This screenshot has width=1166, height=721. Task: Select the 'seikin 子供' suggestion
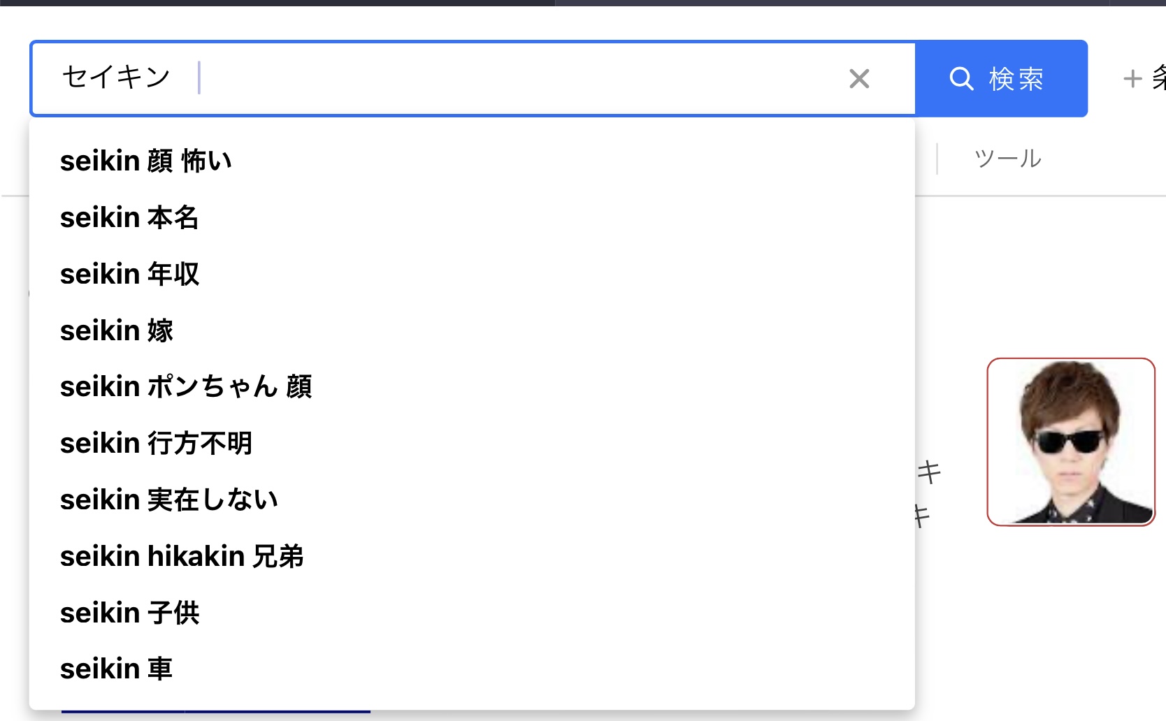click(472, 613)
